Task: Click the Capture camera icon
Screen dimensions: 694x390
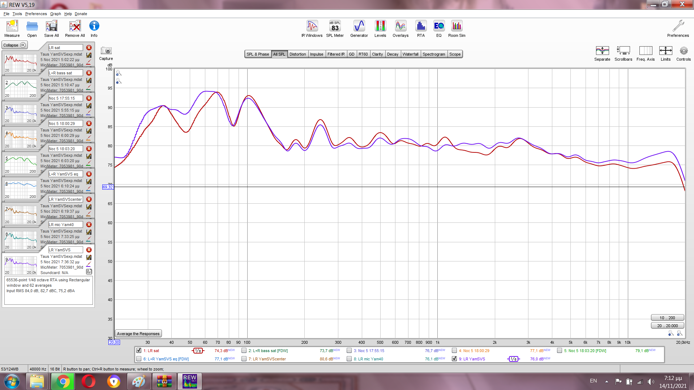Action: (x=106, y=51)
